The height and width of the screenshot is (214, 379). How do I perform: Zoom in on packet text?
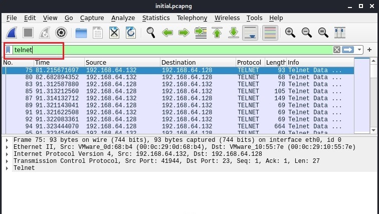[x=290, y=33]
